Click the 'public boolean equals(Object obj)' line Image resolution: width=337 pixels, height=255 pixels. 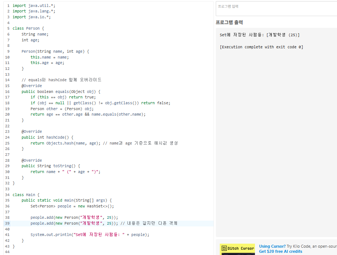click(x=61, y=91)
